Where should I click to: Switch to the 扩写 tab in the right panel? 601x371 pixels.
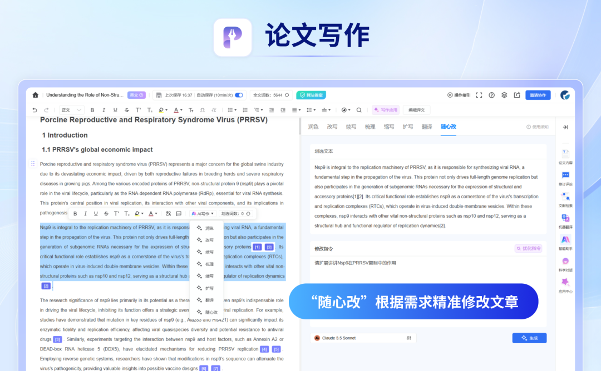click(408, 127)
